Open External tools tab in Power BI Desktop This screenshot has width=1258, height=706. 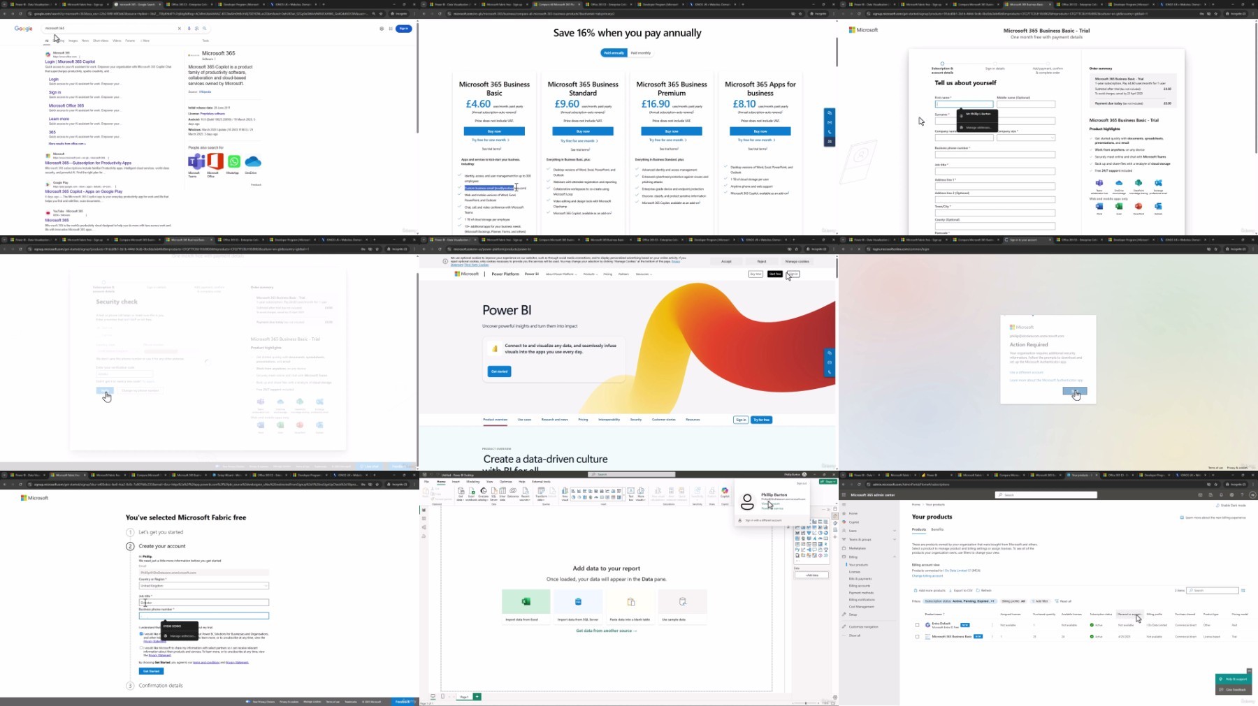[x=541, y=482]
